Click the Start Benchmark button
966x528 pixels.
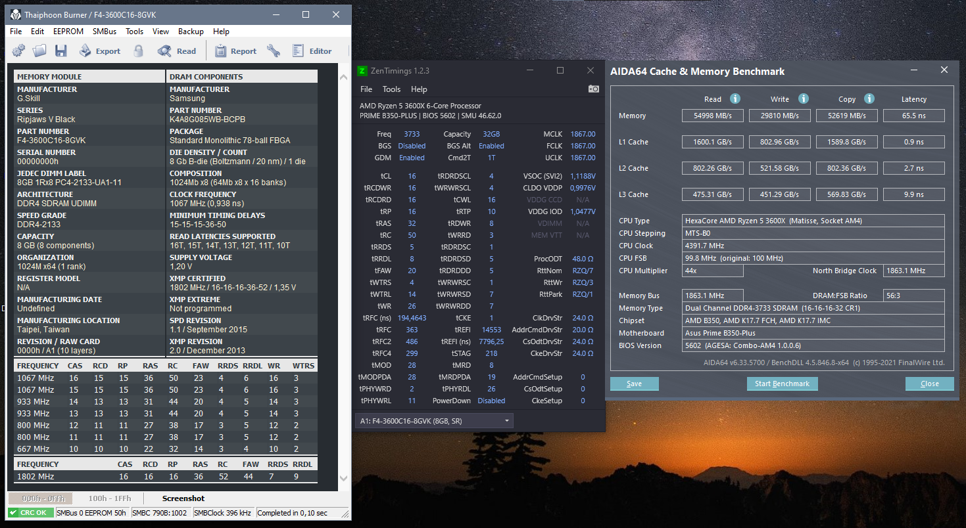pos(782,384)
